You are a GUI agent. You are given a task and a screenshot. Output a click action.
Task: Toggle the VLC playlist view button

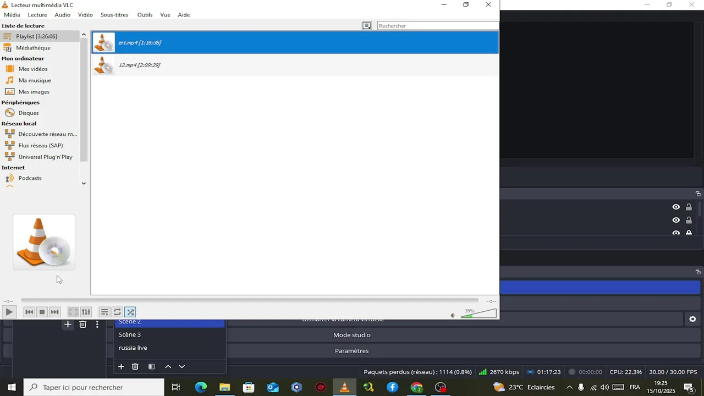(x=105, y=312)
